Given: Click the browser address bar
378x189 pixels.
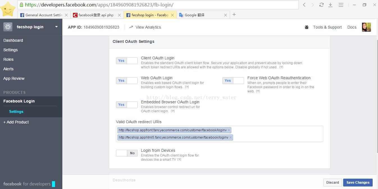Looking at the screenshot, I should pos(158,5).
